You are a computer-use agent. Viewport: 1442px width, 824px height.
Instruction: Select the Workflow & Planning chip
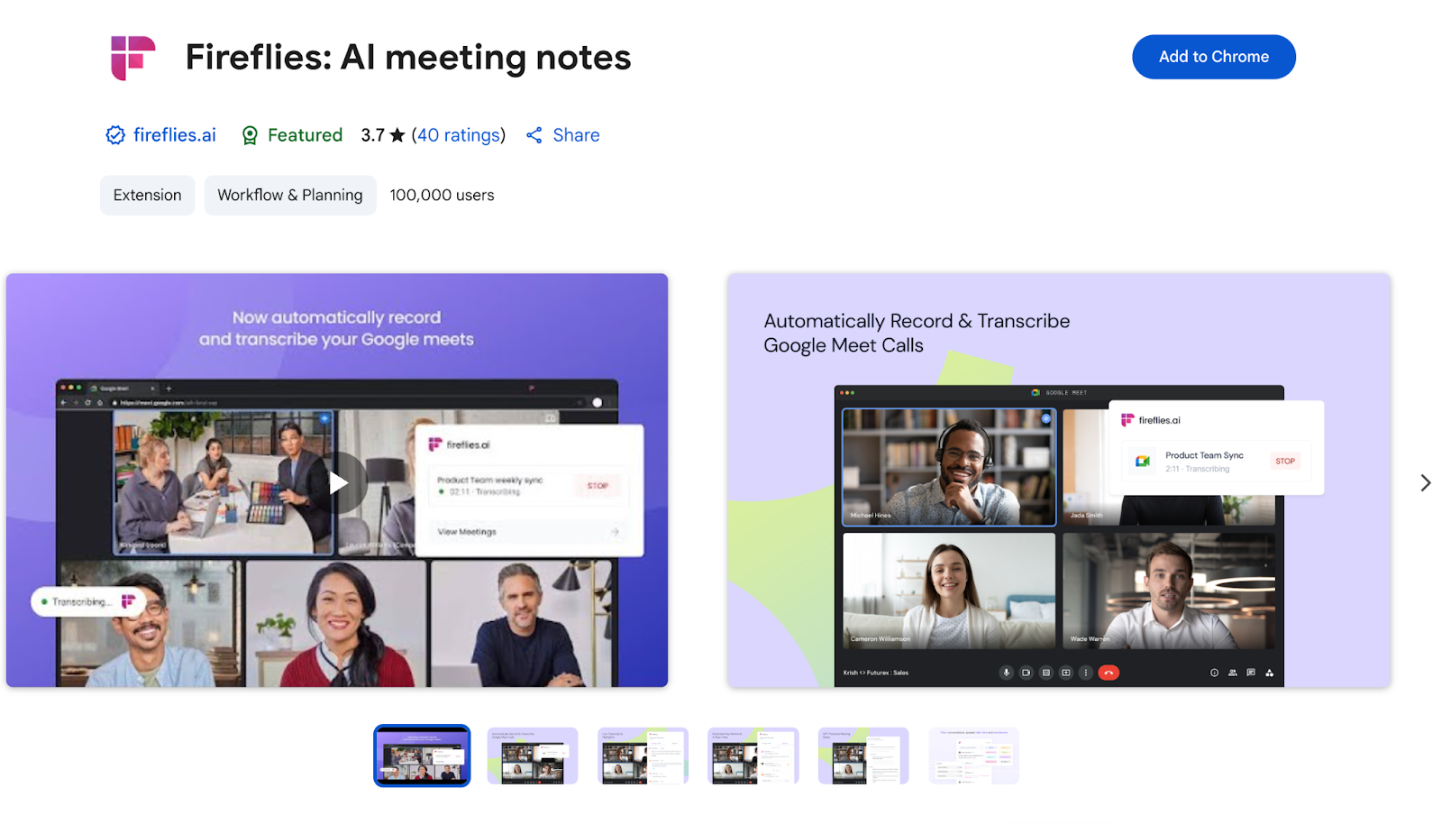pyautogui.click(x=290, y=196)
